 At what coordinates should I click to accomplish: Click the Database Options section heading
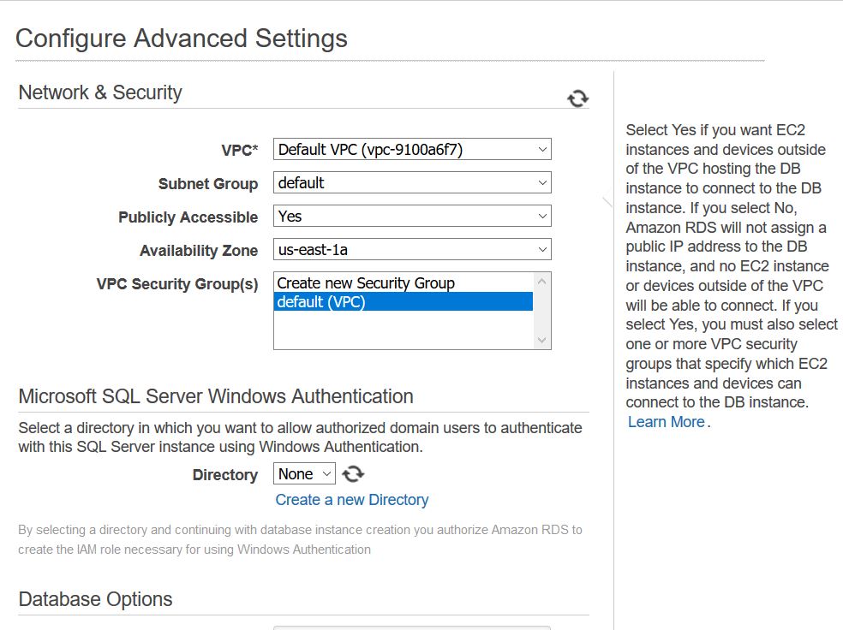coord(95,599)
